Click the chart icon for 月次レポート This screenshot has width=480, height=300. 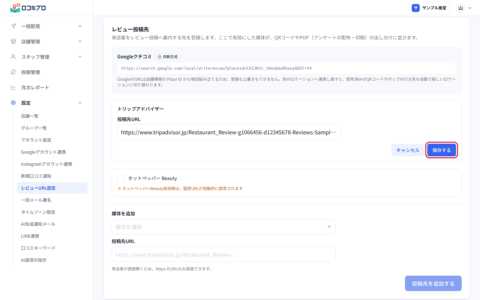coord(13,87)
